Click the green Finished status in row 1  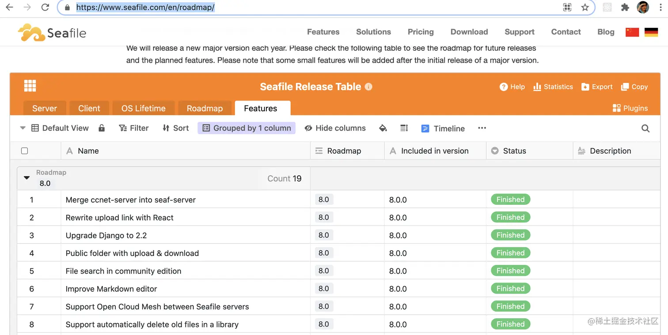pos(510,199)
